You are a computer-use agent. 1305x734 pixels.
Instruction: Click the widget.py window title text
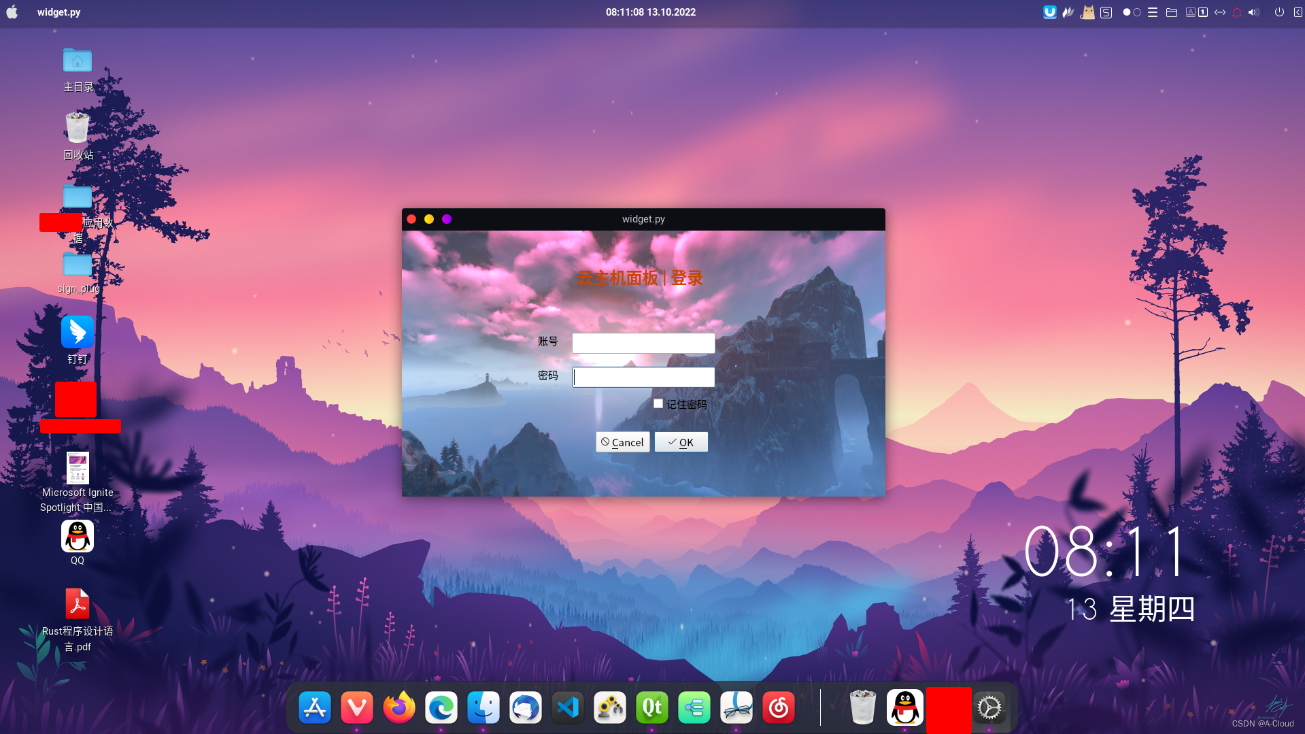[x=643, y=219]
